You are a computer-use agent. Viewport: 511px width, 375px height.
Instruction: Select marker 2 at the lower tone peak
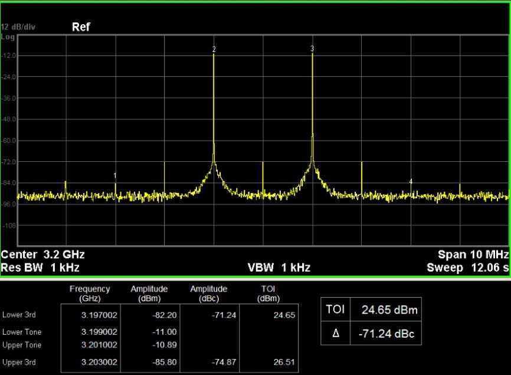click(214, 49)
